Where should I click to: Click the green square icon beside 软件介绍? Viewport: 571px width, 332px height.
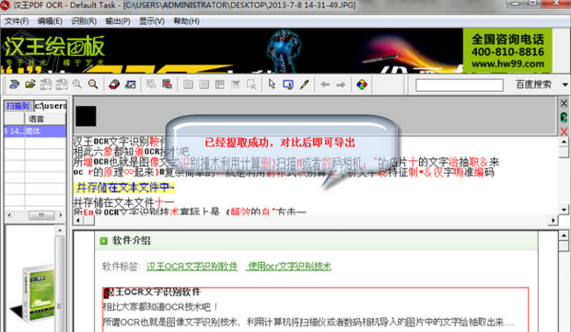(104, 241)
